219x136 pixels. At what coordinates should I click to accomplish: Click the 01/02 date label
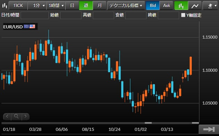(141, 129)
